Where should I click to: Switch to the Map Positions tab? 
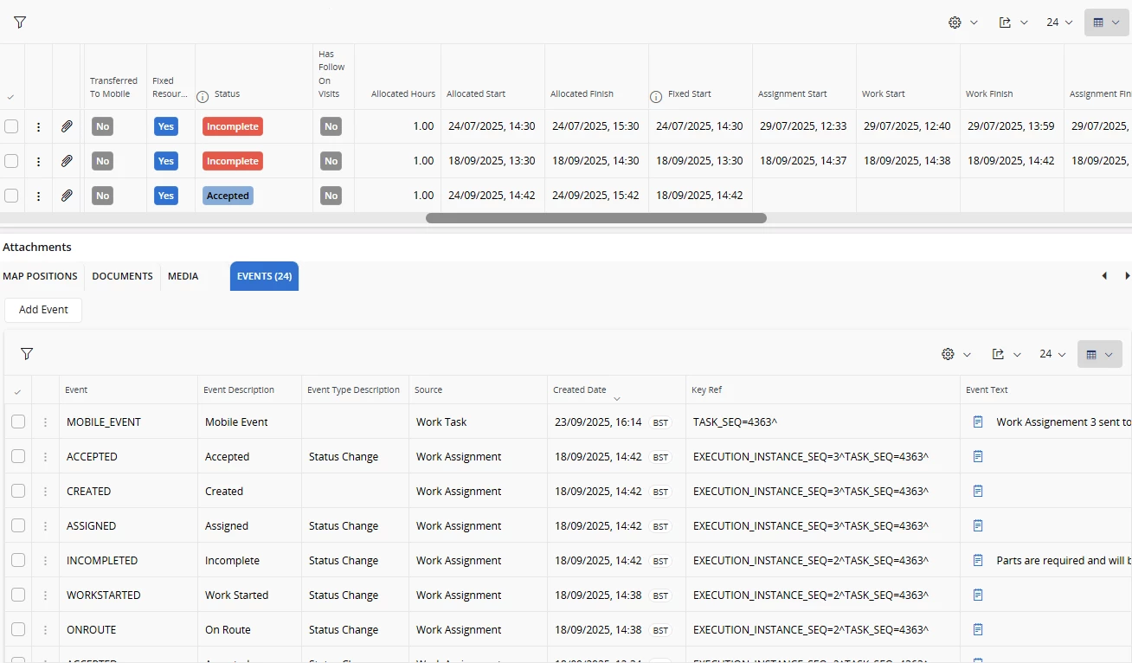(40, 276)
